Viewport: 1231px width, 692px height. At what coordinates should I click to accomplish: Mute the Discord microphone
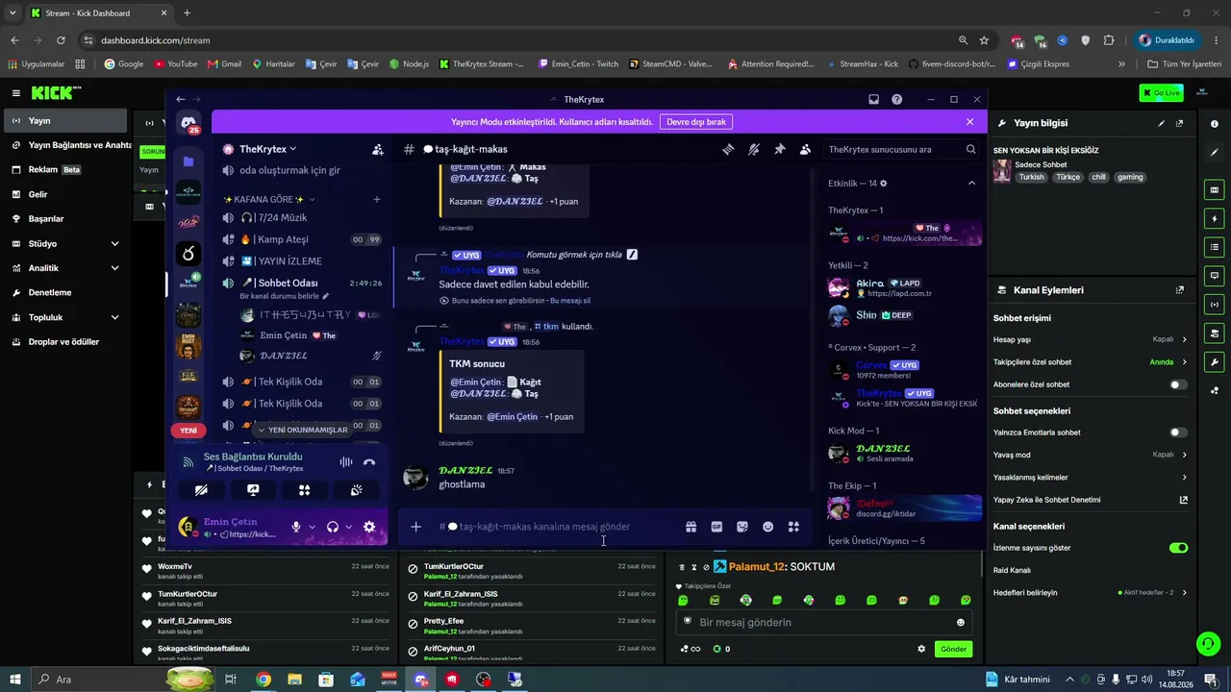click(x=296, y=527)
